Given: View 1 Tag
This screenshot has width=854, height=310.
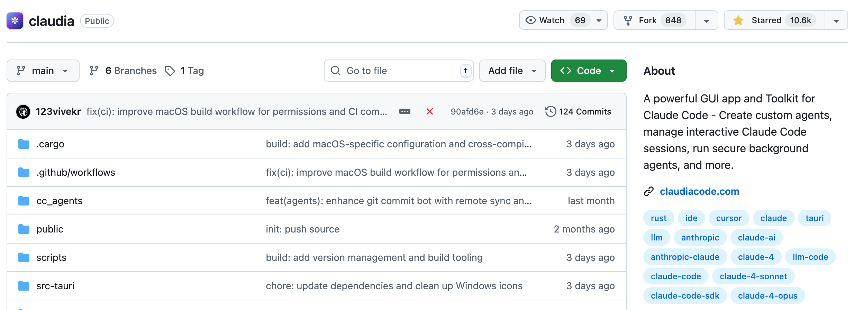Looking at the screenshot, I should 184,71.
